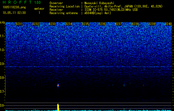The image size is (174, 111).
Task: Click the 'Receiver' field label
Action: [56, 10]
